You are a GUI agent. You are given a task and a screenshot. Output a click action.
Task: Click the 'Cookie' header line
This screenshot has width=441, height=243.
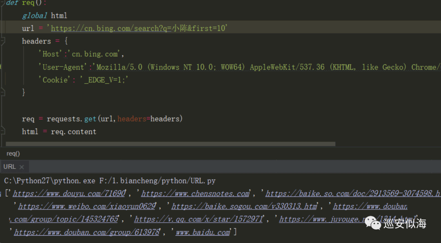point(84,80)
